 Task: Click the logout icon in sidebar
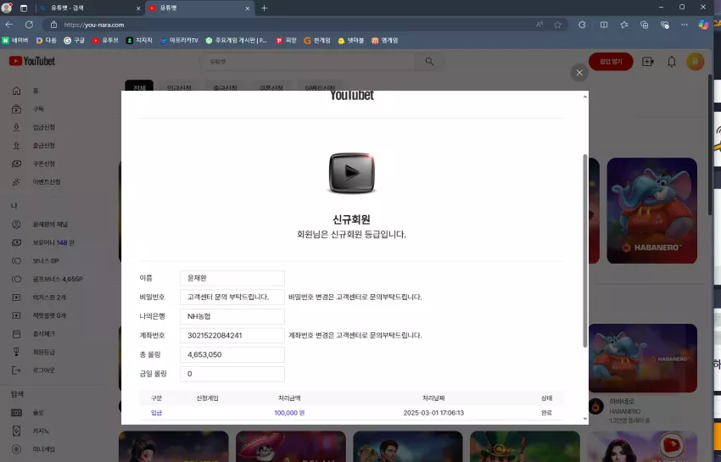pos(17,370)
